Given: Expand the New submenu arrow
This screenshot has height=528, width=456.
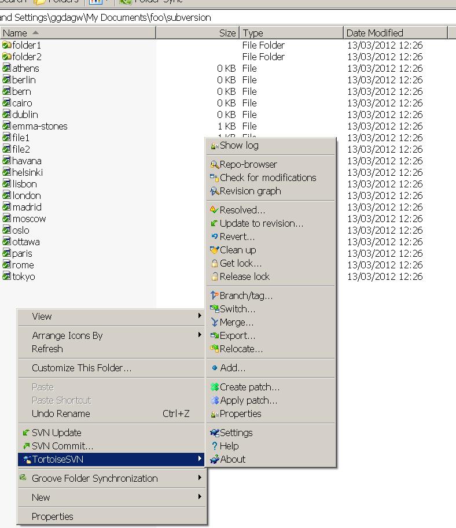Looking at the screenshot, I should pyautogui.click(x=200, y=497).
